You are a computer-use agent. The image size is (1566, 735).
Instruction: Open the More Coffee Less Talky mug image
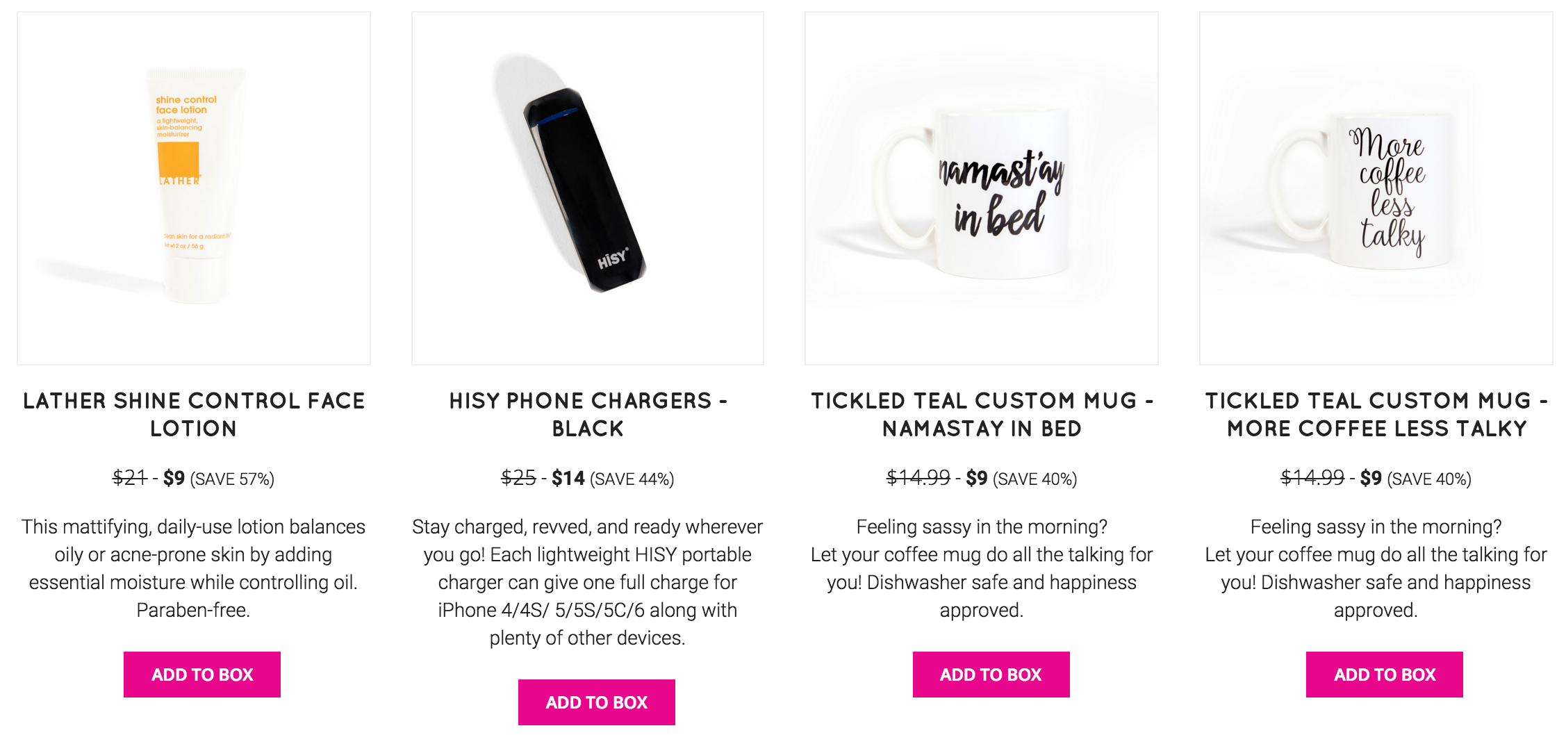tap(1376, 188)
